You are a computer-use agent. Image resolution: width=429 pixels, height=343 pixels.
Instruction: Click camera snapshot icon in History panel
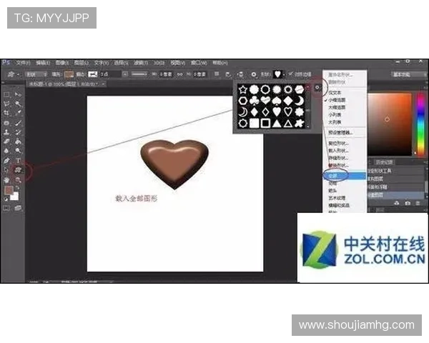[x=408, y=203]
